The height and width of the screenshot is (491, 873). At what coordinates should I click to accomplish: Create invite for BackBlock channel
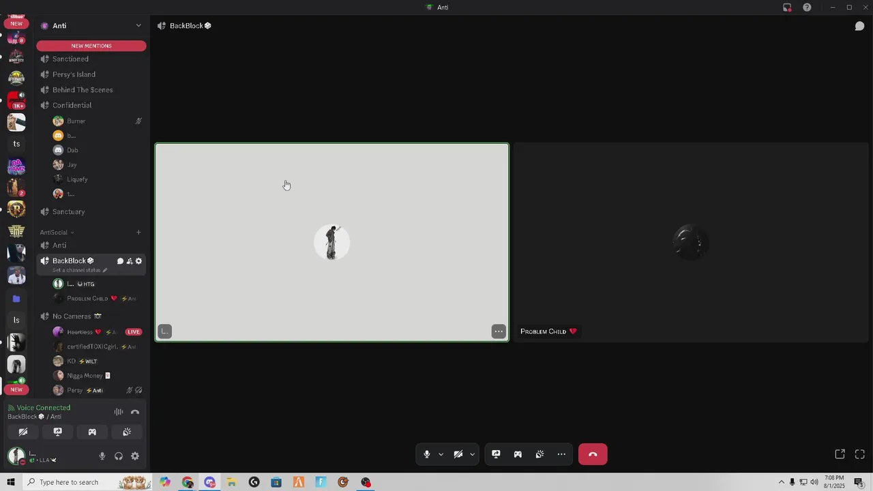(x=130, y=261)
